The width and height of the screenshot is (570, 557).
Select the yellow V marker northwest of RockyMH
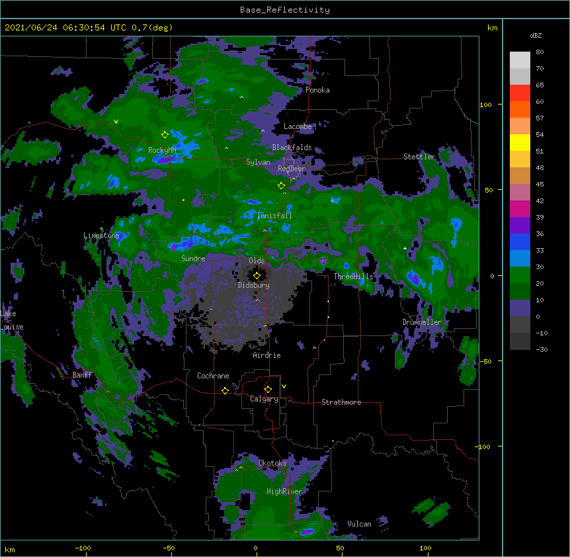point(116,122)
